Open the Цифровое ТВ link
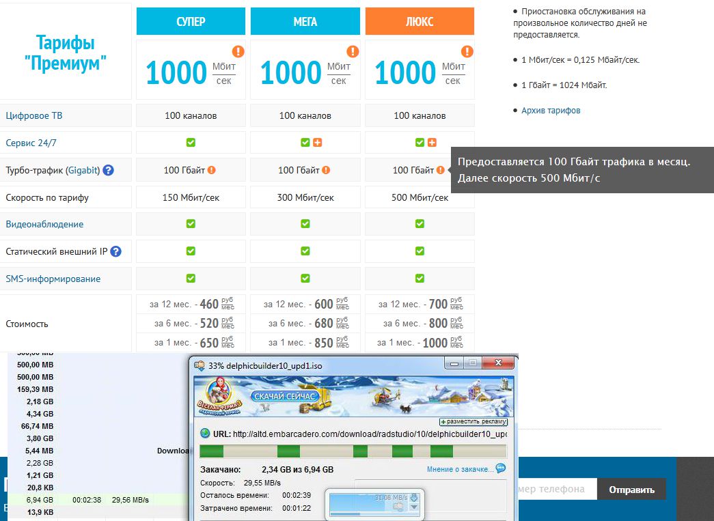 click(x=34, y=115)
